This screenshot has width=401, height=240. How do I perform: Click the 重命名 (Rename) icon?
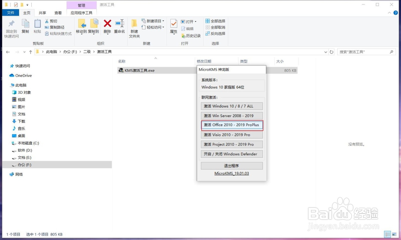click(x=119, y=25)
